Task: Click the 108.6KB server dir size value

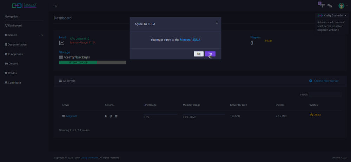Action: tap(235, 116)
